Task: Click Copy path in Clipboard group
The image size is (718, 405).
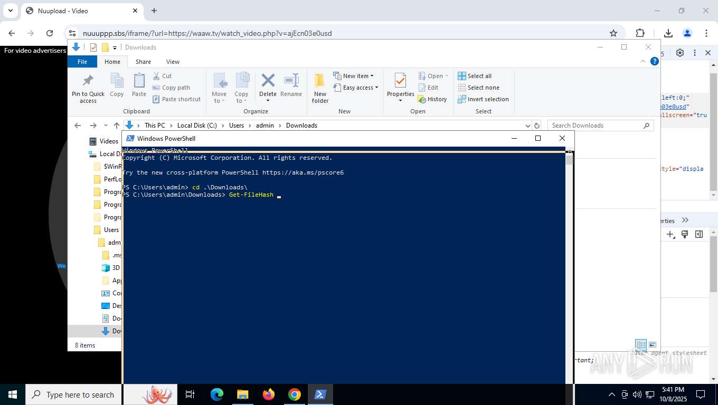Action: click(x=171, y=88)
